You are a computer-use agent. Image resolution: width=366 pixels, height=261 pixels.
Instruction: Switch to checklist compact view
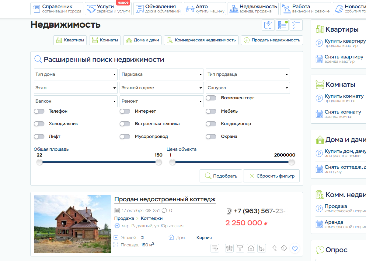pos(296,25)
